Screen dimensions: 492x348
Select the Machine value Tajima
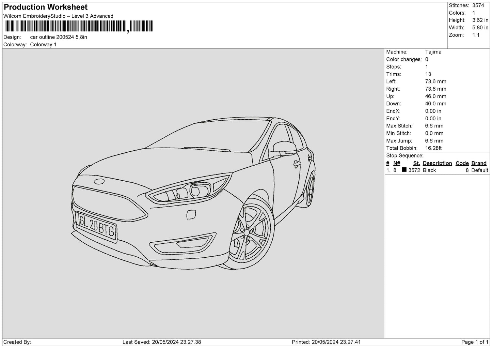pos(433,52)
